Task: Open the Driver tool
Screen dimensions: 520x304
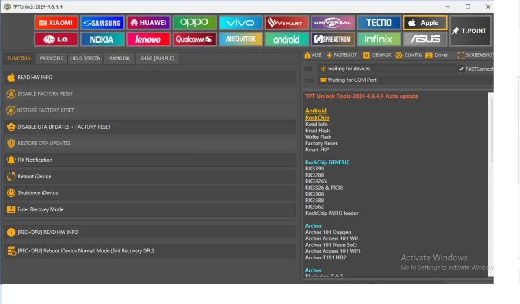Action: pos(437,55)
